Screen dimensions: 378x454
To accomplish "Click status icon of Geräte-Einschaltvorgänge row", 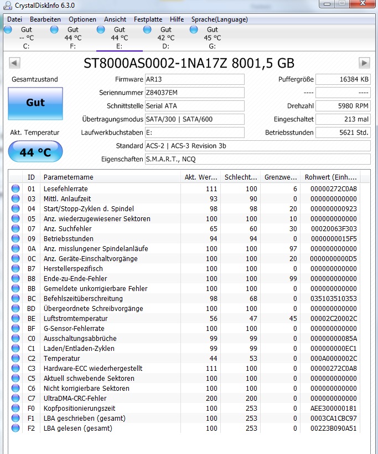I will coord(15,258).
